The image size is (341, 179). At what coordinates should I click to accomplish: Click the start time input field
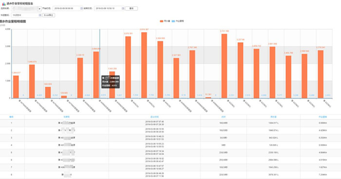point(68,8)
